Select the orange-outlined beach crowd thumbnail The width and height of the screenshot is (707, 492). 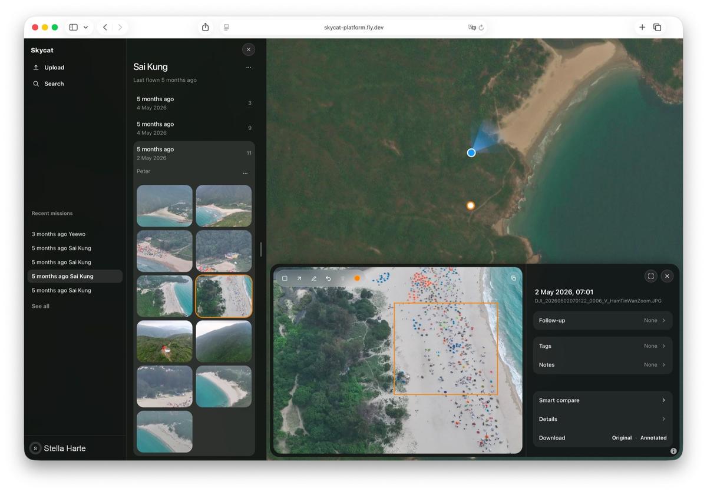pyautogui.click(x=224, y=296)
